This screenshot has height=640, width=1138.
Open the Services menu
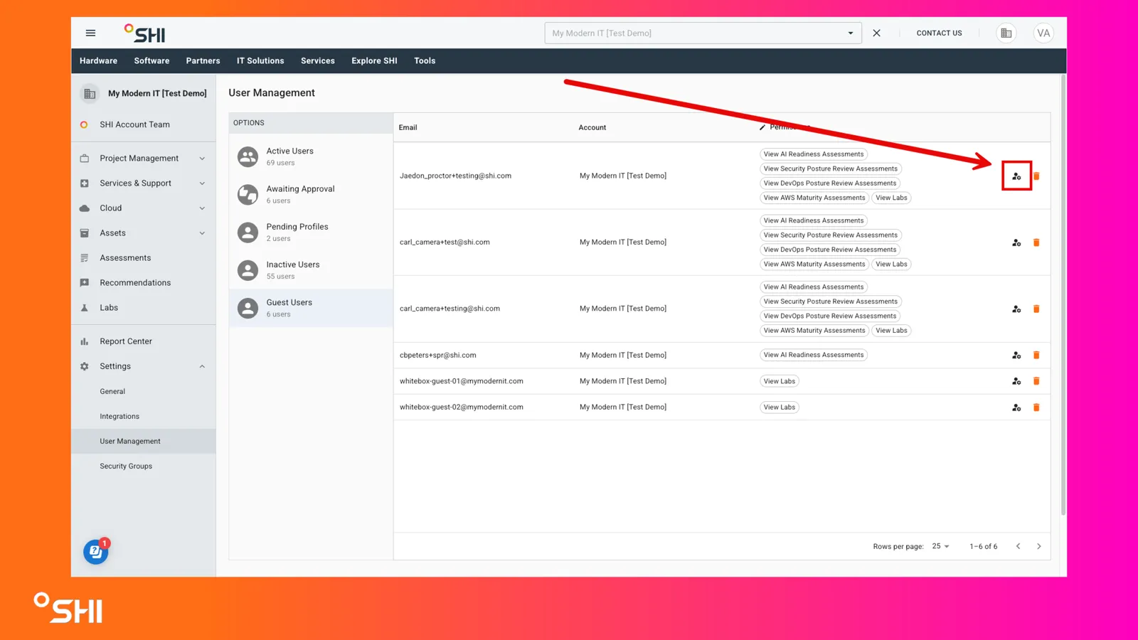tap(317, 61)
